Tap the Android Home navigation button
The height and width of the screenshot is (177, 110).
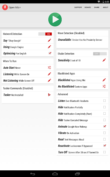coord(55,174)
